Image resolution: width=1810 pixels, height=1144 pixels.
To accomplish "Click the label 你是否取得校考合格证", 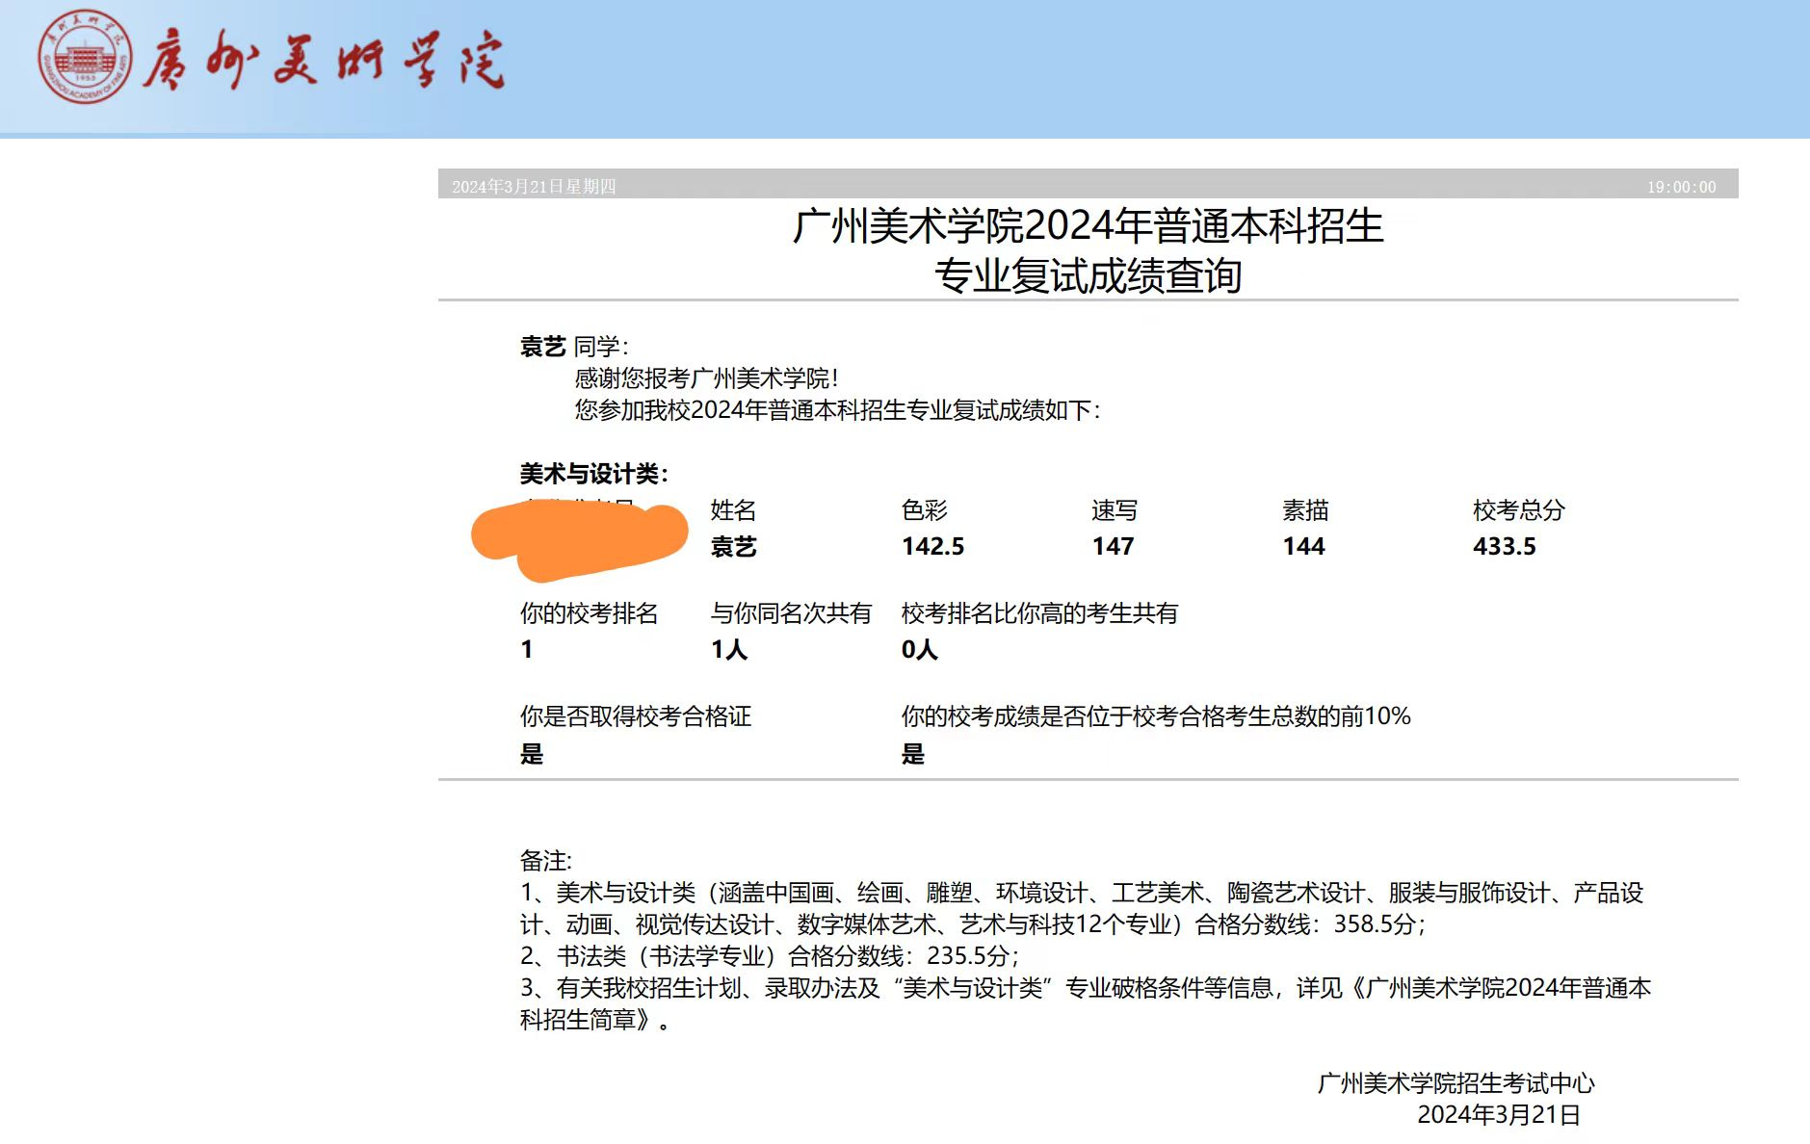I will tap(636, 716).
